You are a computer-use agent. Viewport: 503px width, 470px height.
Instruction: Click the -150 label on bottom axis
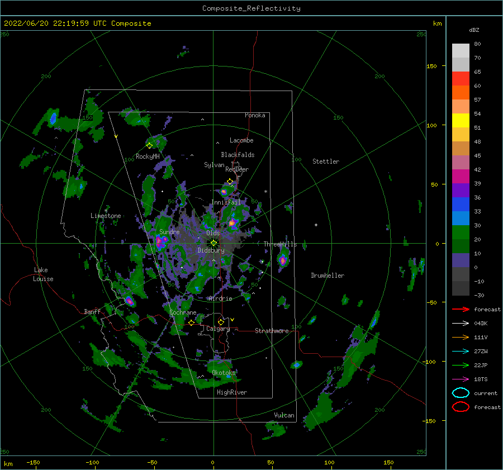coord(33,462)
